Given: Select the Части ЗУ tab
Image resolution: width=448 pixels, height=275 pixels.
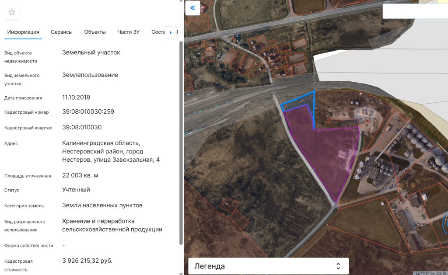Looking at the screenshot, I should click(128, 32).
